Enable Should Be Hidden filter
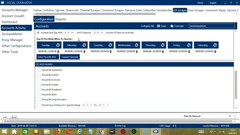The image size is (240, 135). (x=39, y=84)
